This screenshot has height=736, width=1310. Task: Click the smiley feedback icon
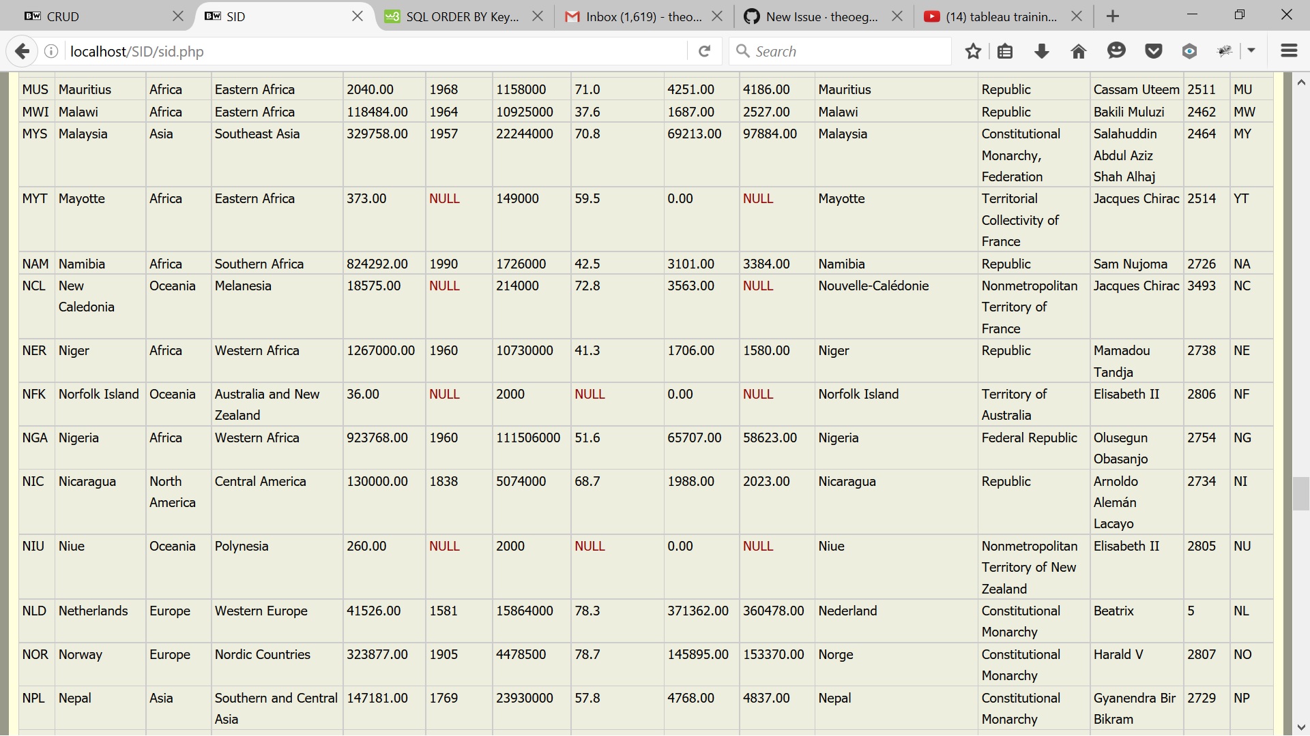[x=1116, y=50]
